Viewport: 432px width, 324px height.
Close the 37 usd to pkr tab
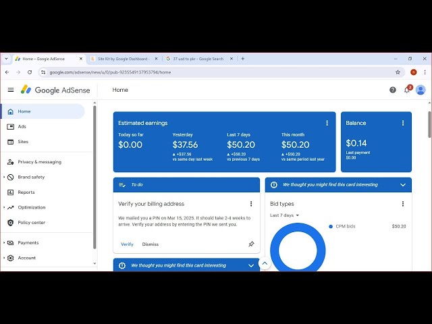click(x=232, y=59)
